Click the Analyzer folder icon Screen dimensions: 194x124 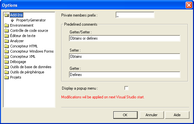tap(6, 41)
